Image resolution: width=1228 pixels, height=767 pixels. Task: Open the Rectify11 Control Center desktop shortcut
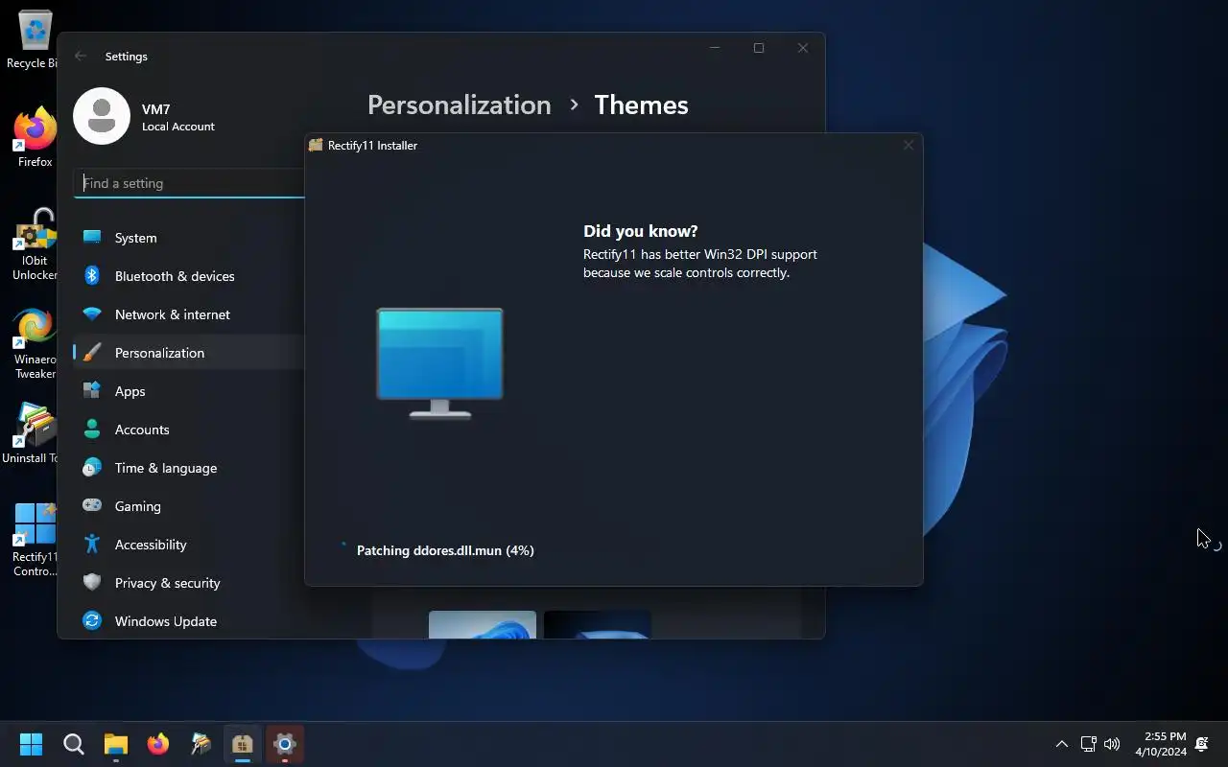[x=35, y=540]
